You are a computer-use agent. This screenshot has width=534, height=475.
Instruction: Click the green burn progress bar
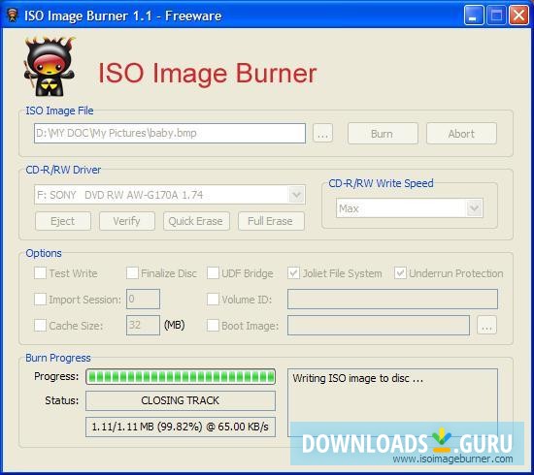181,377
